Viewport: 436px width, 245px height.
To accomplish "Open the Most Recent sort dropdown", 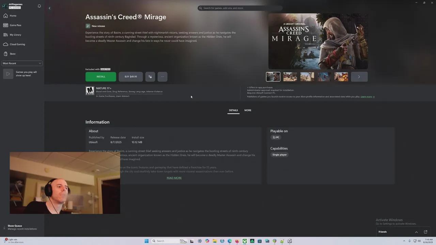I will [22, 63].
